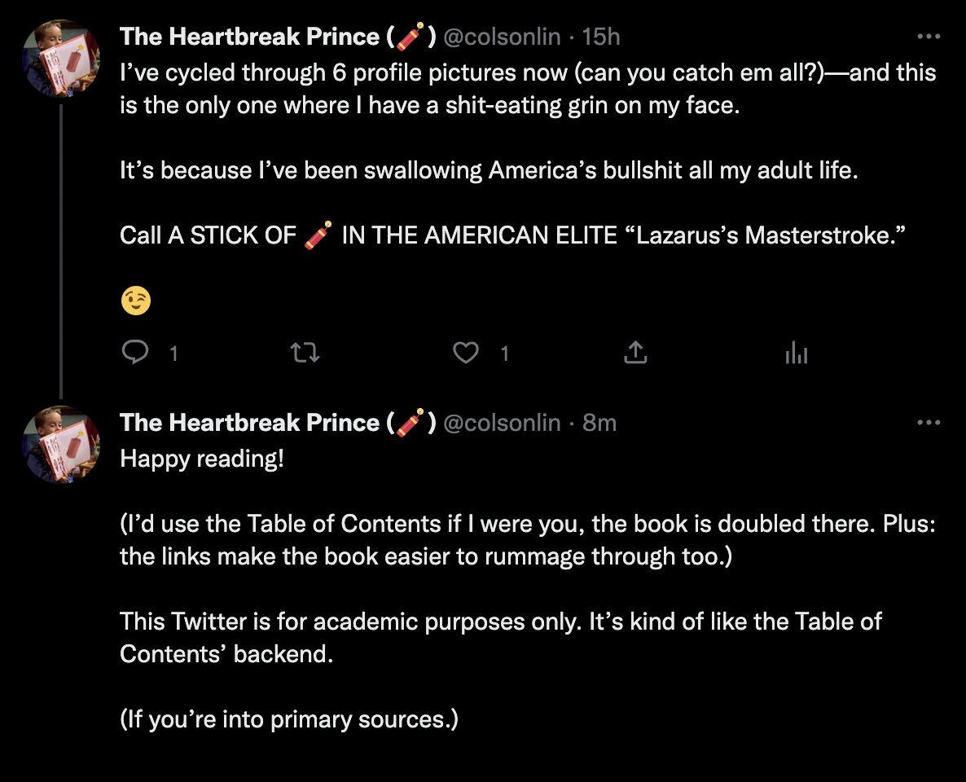Viewport: 966px width, 782px height.
Task: Open the 8m timestamp permalink
Action: pyautogui.click(x=599, y=423)
